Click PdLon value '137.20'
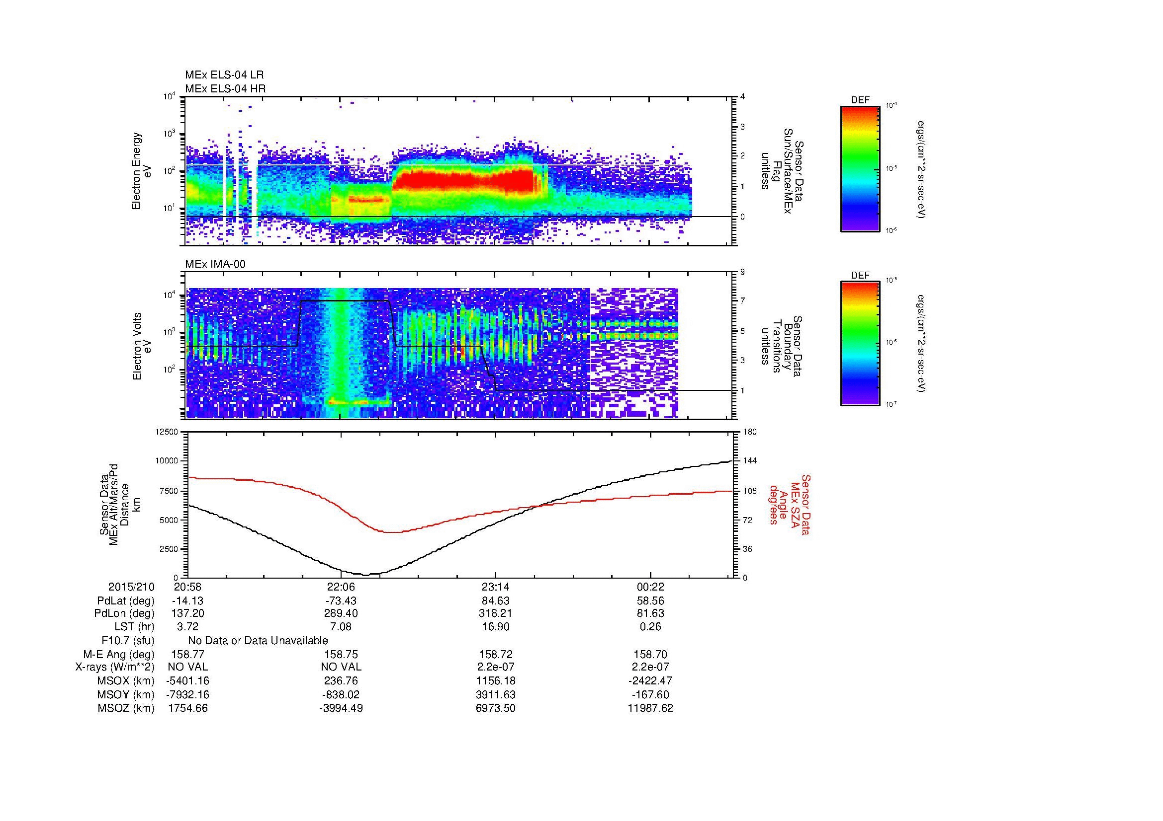The image size is (1163, 821). pos(187,613)
